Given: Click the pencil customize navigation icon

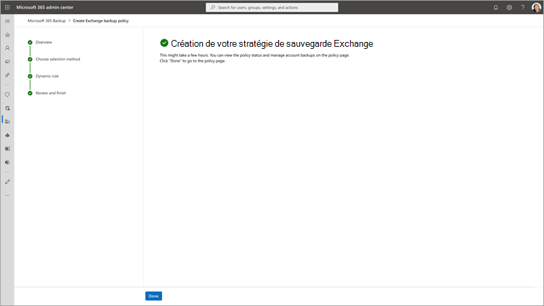Looking at the screenshot, I should (x=7, y=181).
